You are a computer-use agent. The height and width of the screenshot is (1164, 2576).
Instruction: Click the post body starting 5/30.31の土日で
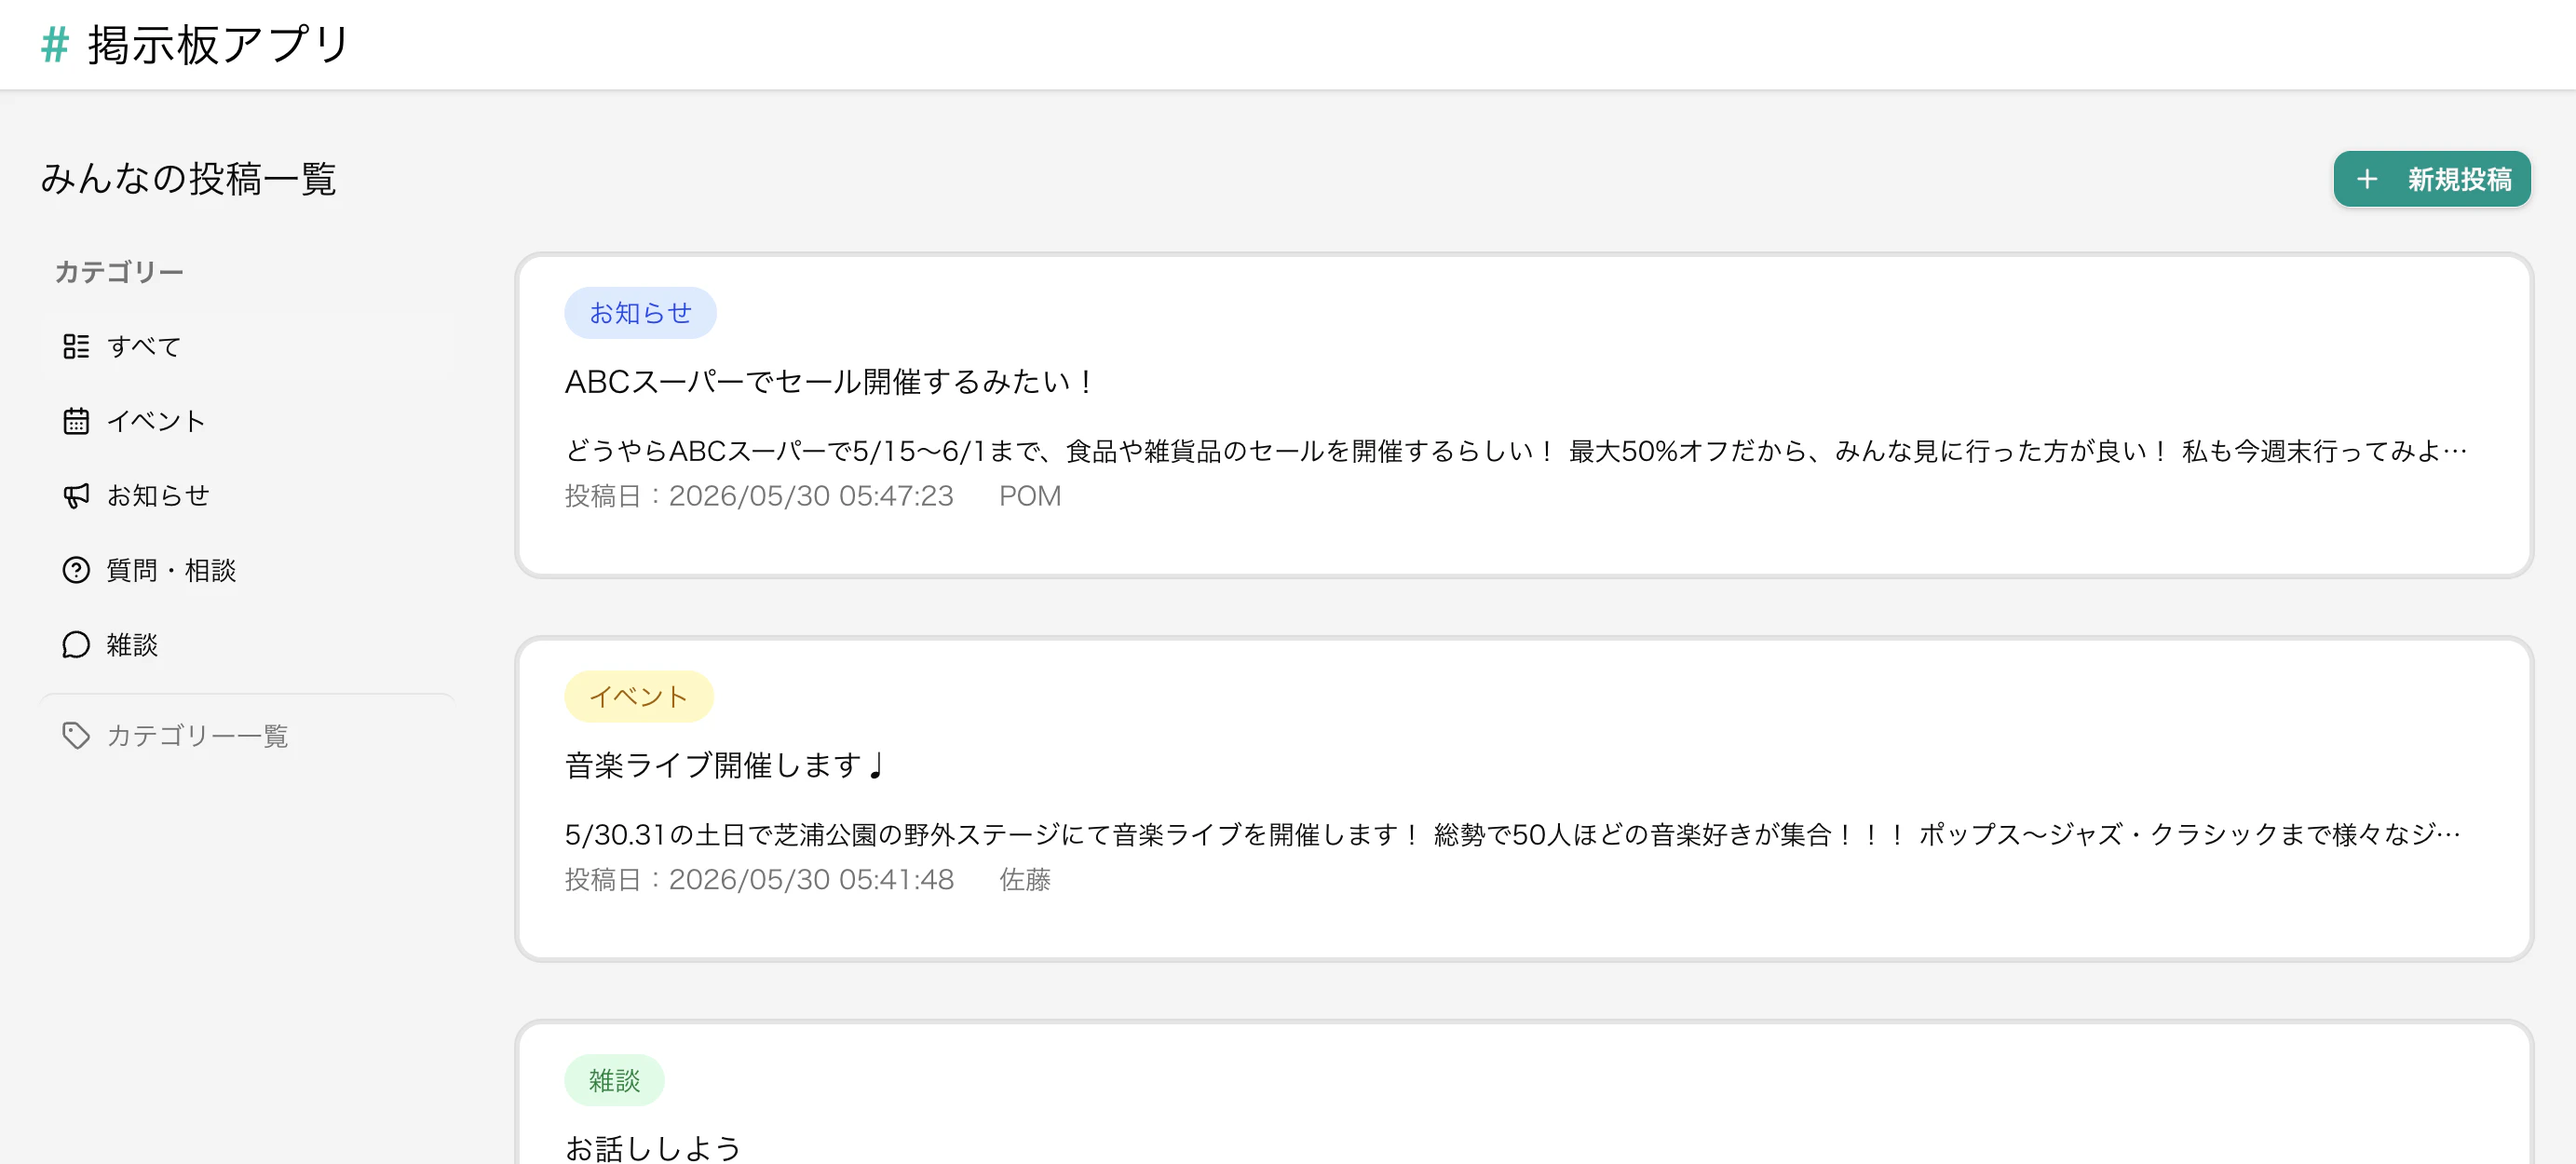(1512, 835)
